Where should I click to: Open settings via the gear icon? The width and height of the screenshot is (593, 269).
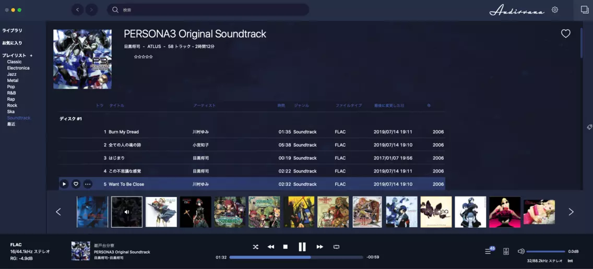(x=555, y=10)
